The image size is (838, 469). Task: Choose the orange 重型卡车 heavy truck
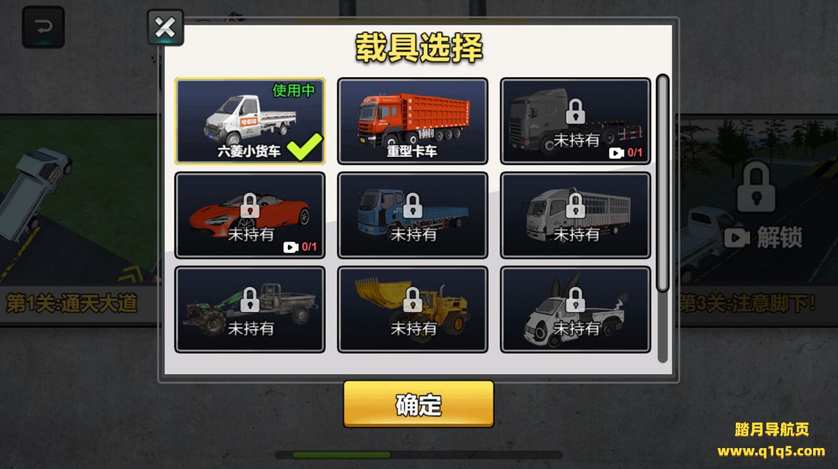(412, 121)
